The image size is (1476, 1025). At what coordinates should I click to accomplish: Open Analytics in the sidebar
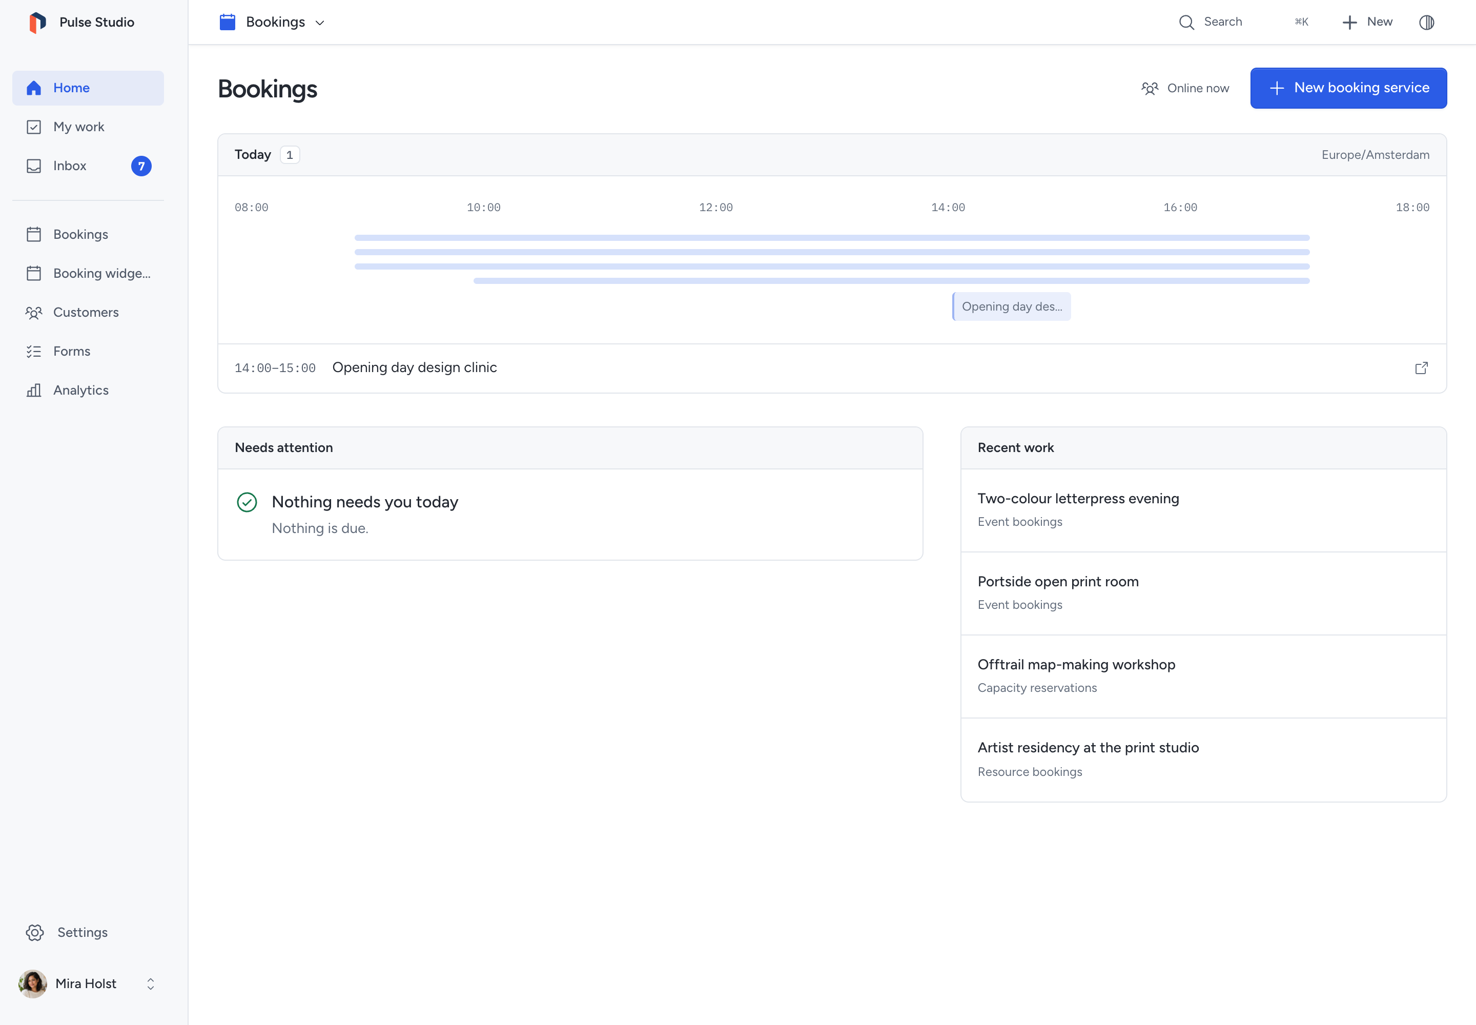pyautogui.click(x=88, y=391)
